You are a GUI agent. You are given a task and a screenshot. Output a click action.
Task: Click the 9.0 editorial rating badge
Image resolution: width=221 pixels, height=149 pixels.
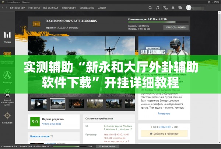35,122
